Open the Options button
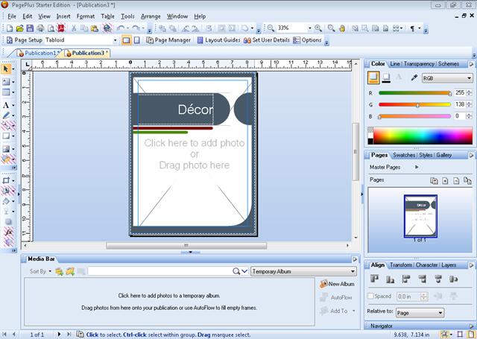 tap(307, 40)
